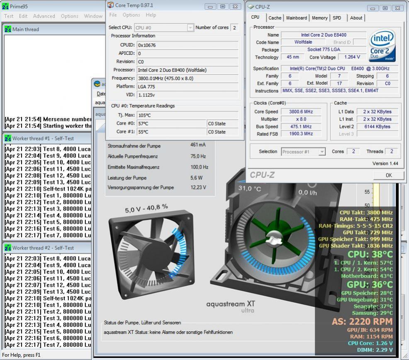Click the Stromaufnahme der Pumpe value 461 mA
Viewport: 409px width, 360px height.
coord(198,144)
